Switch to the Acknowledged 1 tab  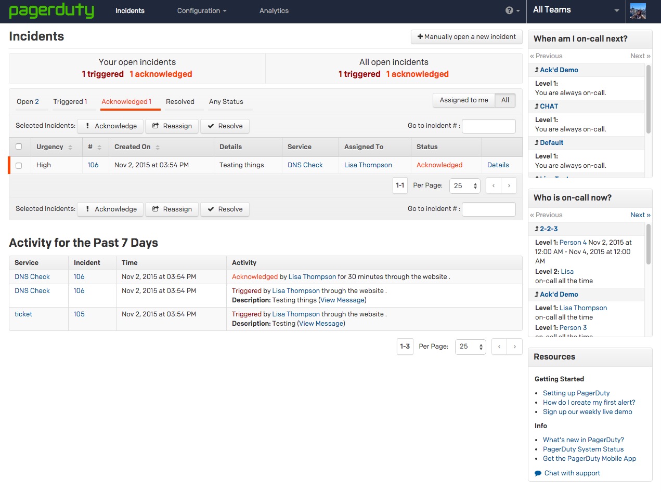(126, 102)
